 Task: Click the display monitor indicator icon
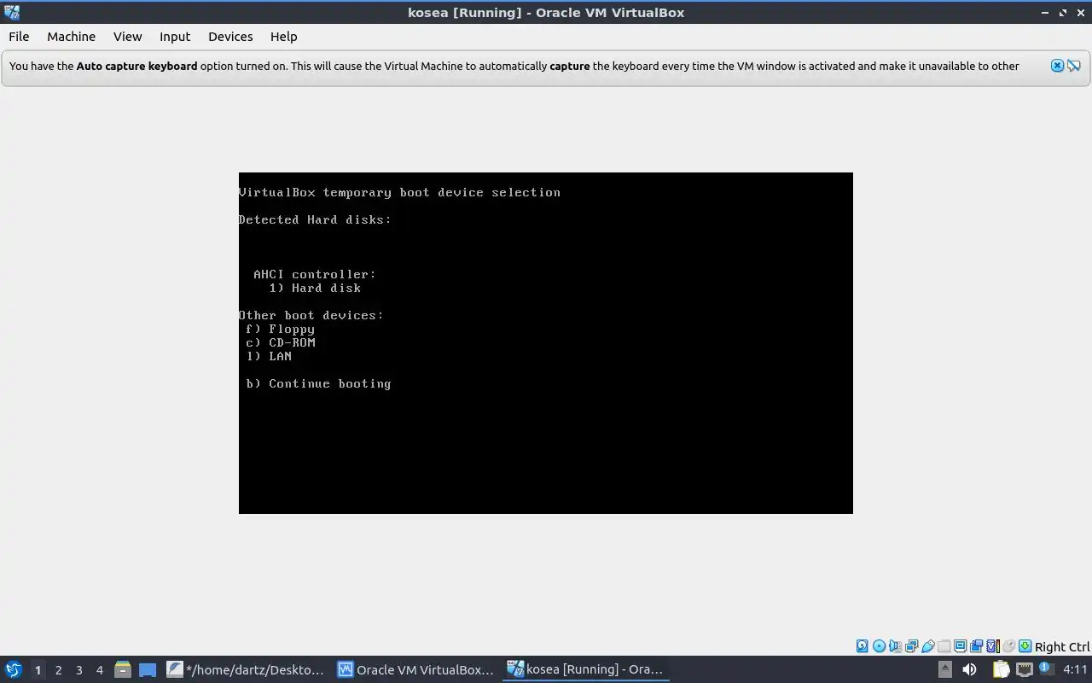(960, 646)
